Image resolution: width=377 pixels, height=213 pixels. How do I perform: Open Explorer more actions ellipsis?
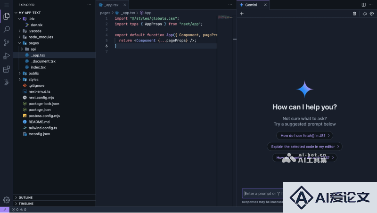[x=89, y=5]
